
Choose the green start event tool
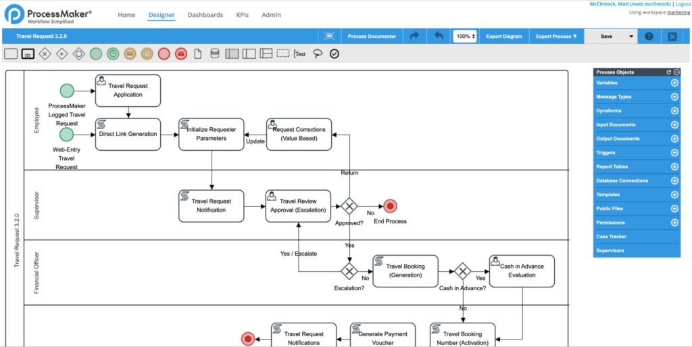coord(96,54)
